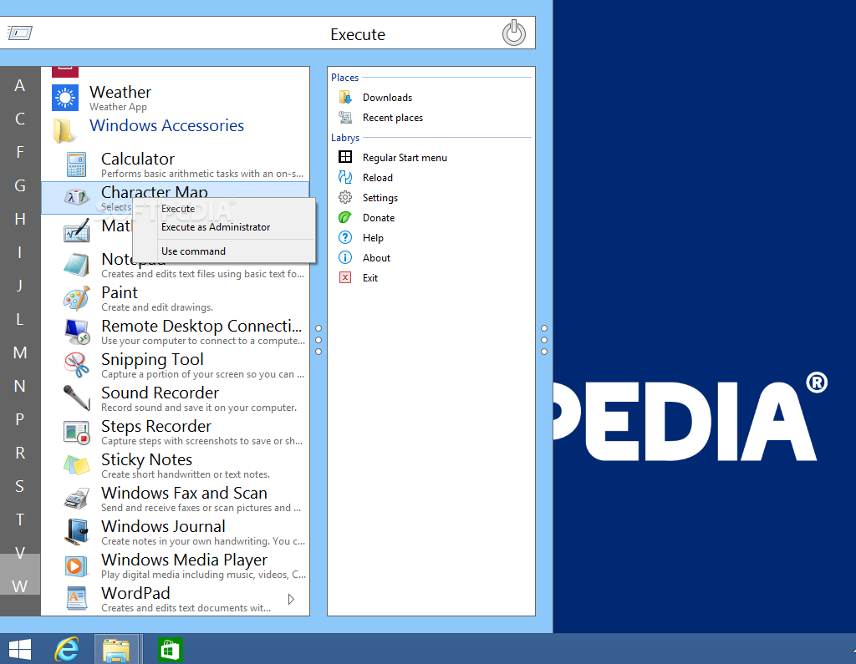The width and height of the screenshot is (856, 664).
Task: Click the Paint palette icon
Action: 76,298
